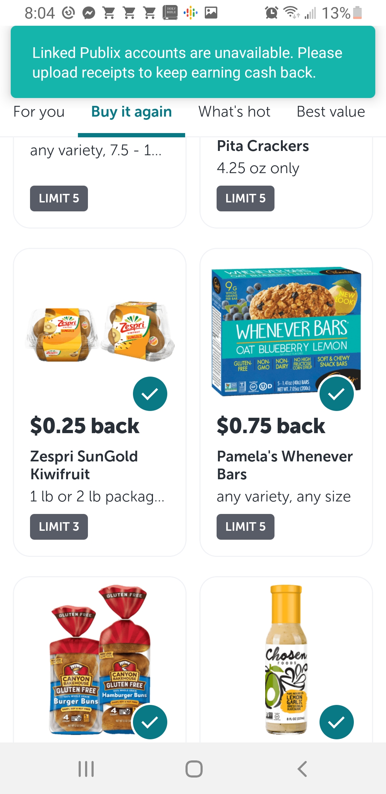The height and width of the screenshot is (794, 386).
Task: Open the Zespri kiwifruit product image
Action: tap(100, 331)
